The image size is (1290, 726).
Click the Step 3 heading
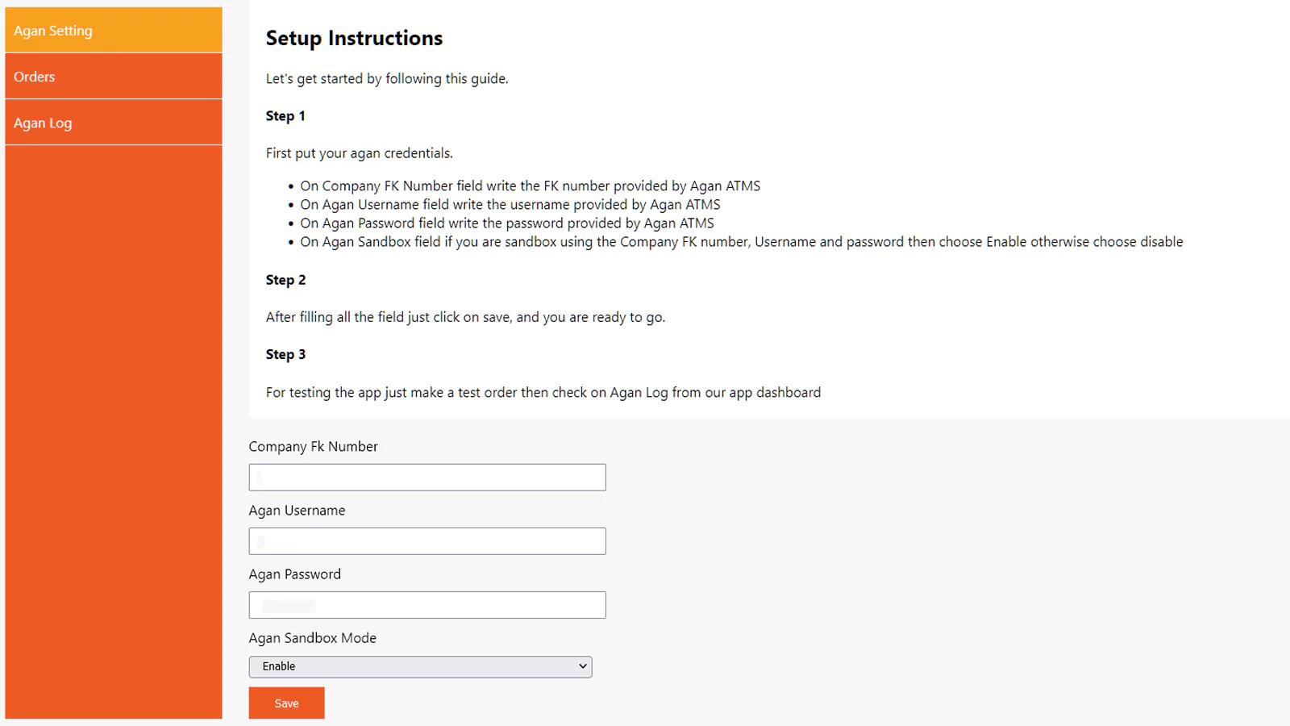point(285,355)
